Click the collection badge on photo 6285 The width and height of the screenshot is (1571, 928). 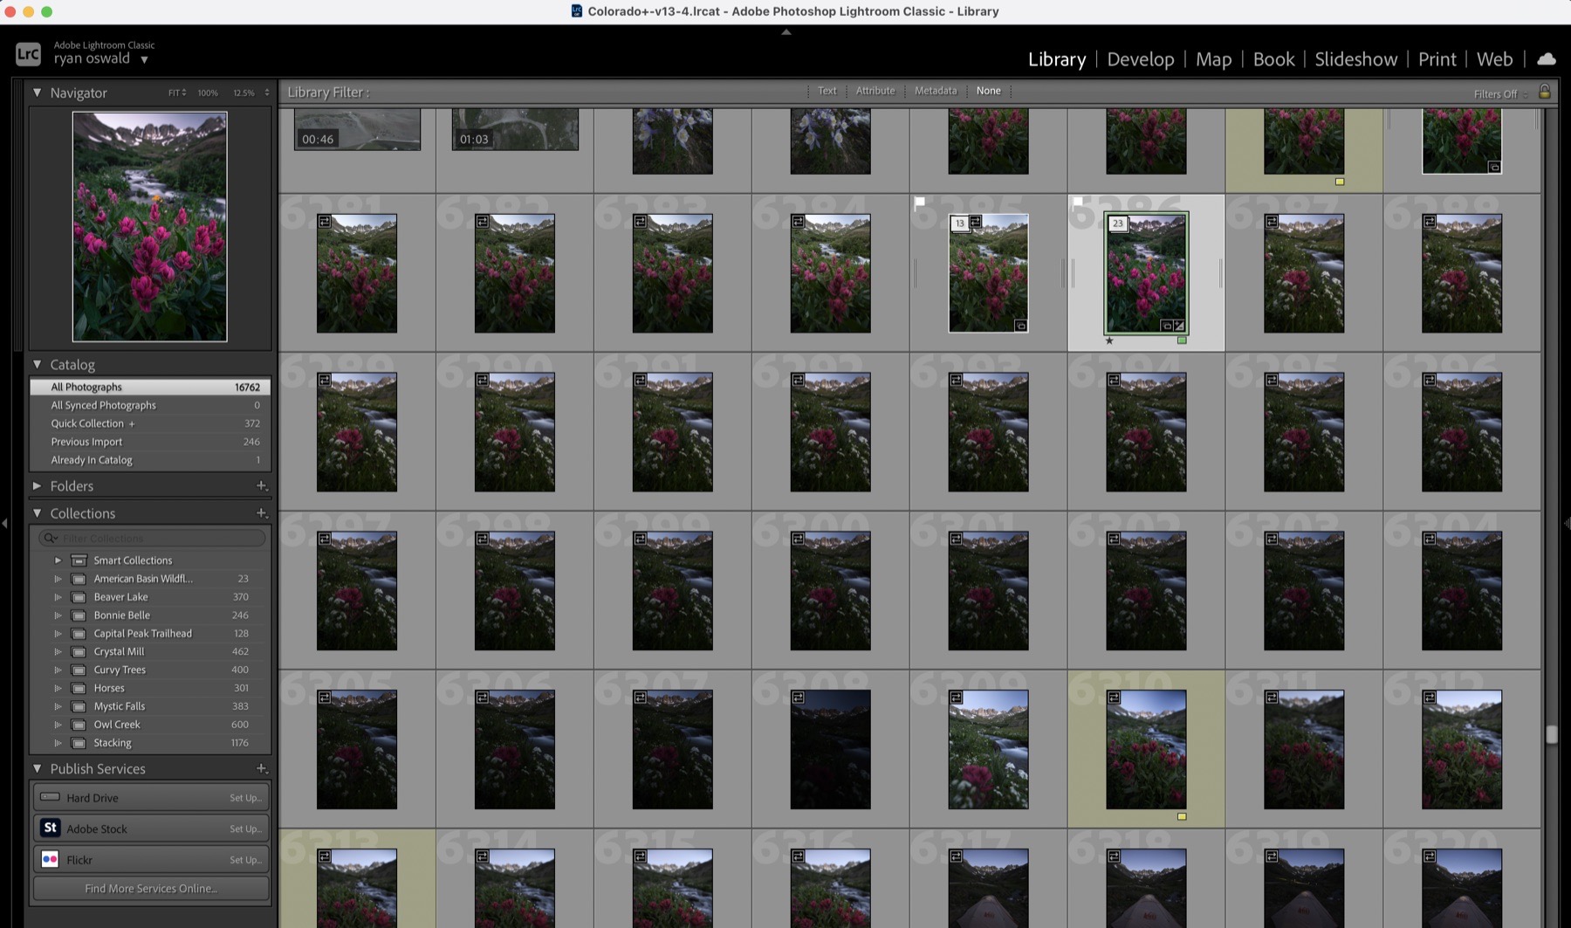[1020, 326]
